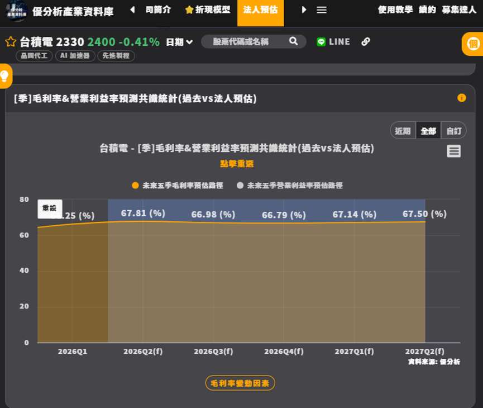This screenshot has width=483, height=408.
Task: Open the chart export context menu
Action: [454, 151]
